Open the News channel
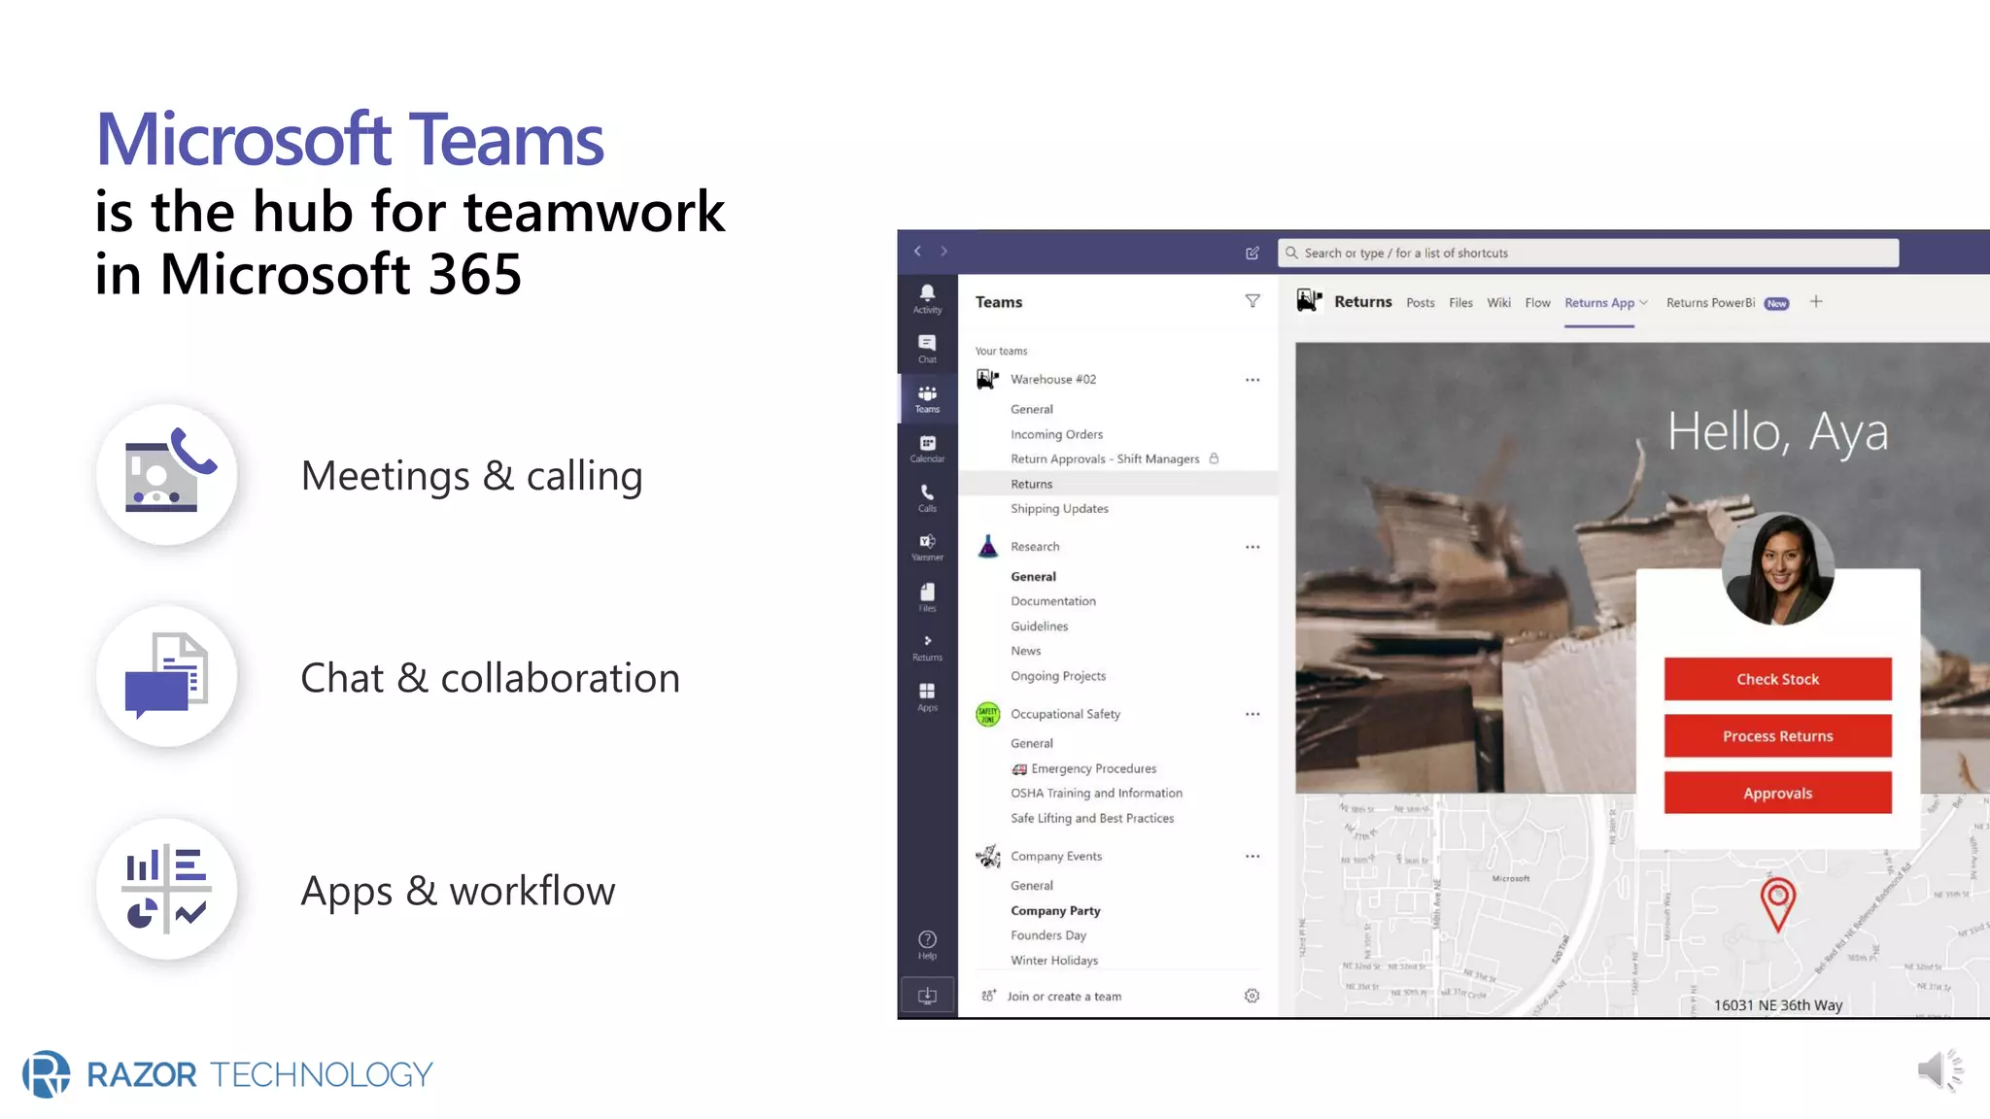Screen dimensions: 1990x1119 pos(1025,651)
